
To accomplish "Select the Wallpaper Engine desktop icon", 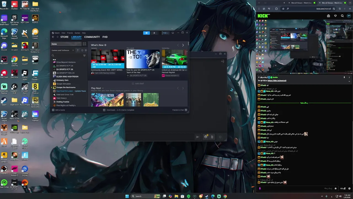I will pos(25,171).
